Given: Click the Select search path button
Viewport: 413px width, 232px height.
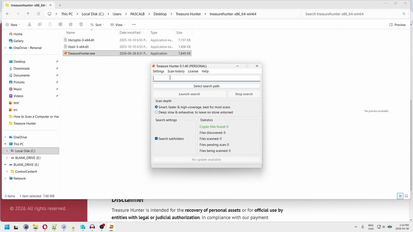Looking at the screenshot, I should 206,86.
